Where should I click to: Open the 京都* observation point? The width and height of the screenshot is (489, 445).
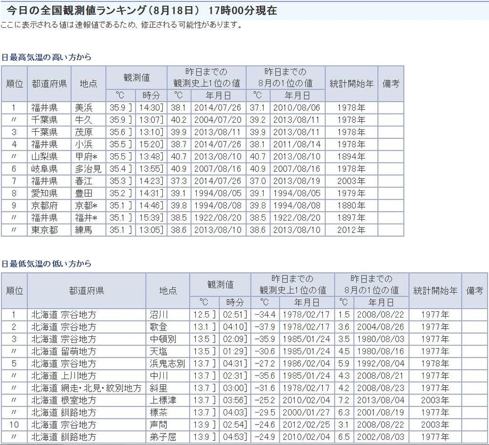pos(86,206)
